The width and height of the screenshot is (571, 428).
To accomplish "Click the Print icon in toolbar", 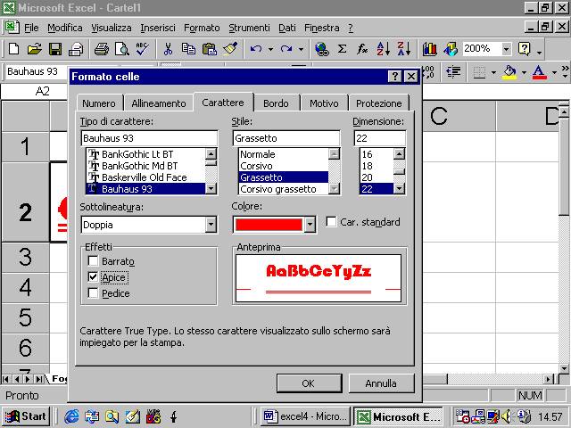I will pyautogui.click(x=102, y=49).
